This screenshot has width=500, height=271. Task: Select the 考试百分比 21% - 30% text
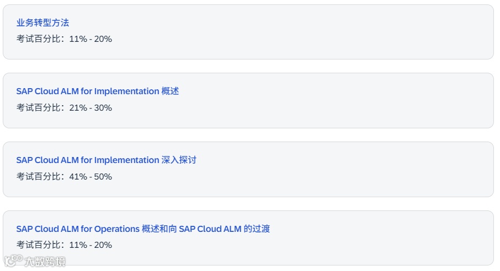(64, 107)
